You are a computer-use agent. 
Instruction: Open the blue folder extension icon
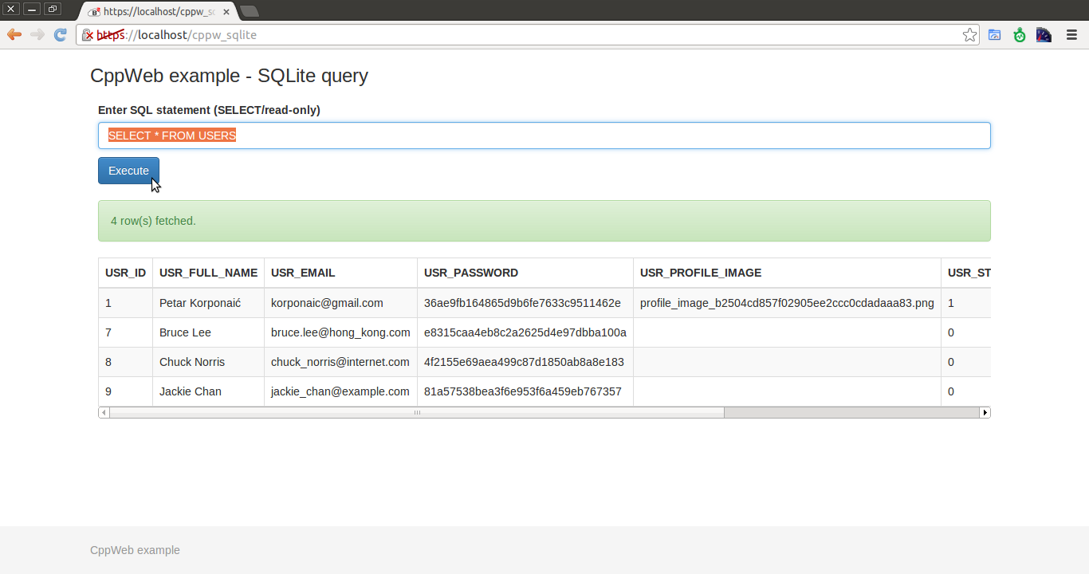pyautogui.click(x=994, y=35)
